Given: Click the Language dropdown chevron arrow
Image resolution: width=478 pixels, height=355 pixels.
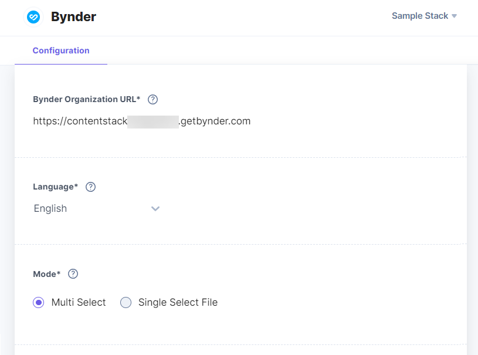Looking at the screenshot, I should tap(155, 208).
